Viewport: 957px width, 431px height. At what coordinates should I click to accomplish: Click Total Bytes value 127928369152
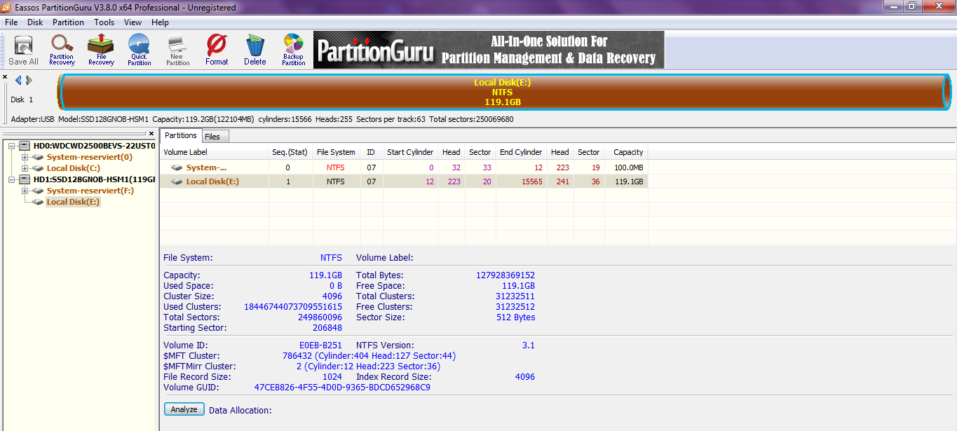click(505, 275)
